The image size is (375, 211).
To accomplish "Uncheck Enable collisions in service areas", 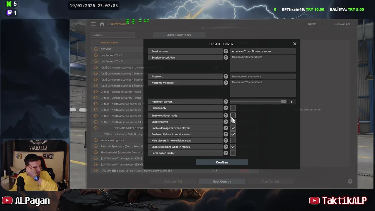I will tap(233, 134).
